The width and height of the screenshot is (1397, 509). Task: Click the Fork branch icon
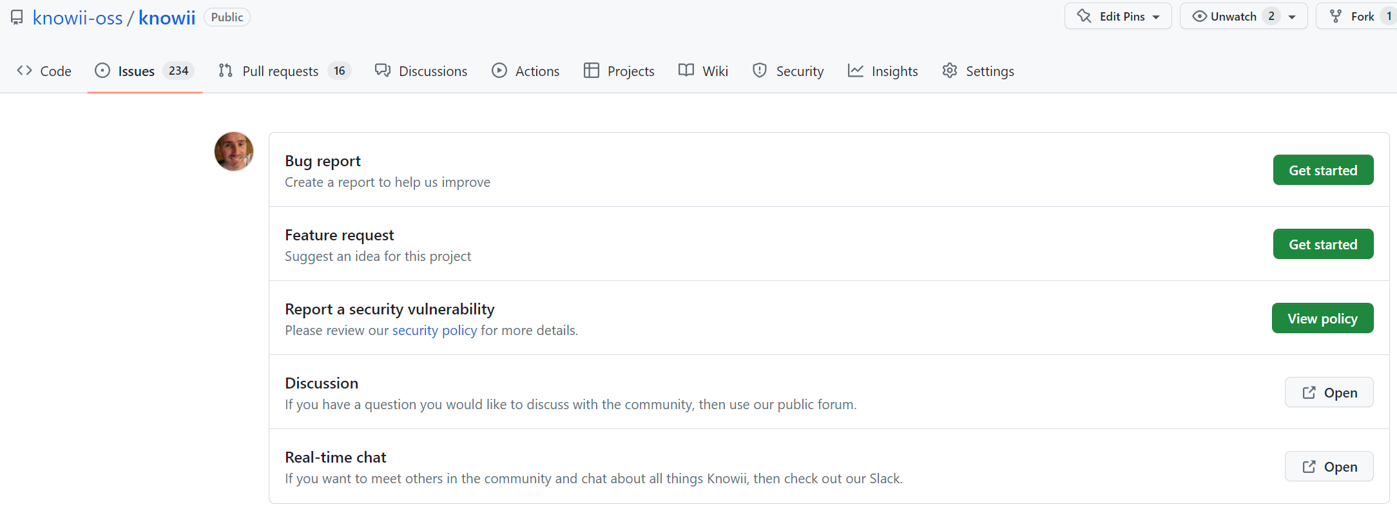(x=1336, y=16)
